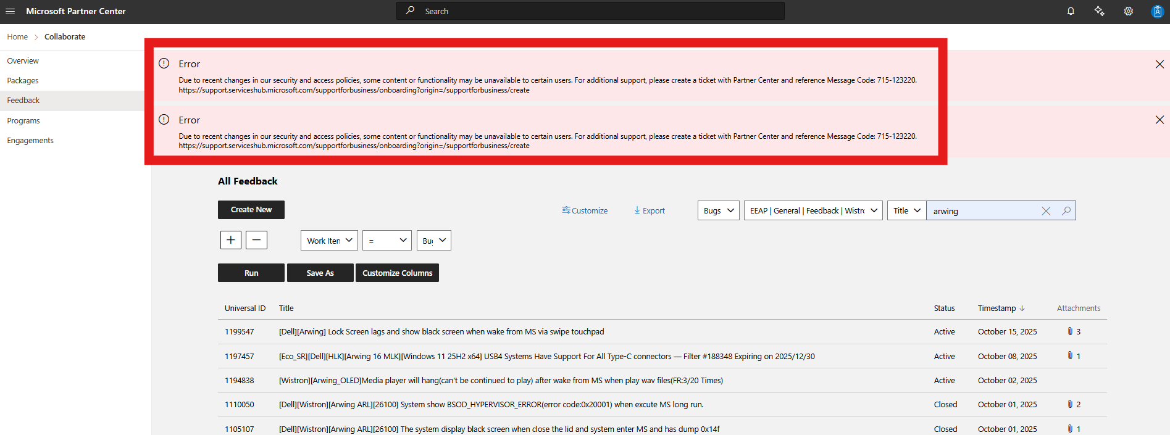This screenshot has height=435, width=1170.
Task: Open the notifications bell
Action: pyautogui.click(x=1071, y=11)
